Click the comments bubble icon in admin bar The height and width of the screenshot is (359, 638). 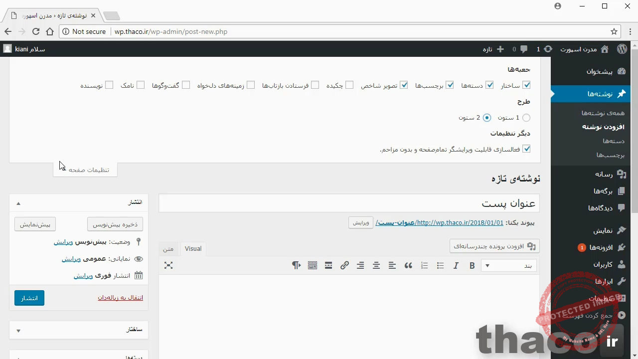tap(524, 49)
